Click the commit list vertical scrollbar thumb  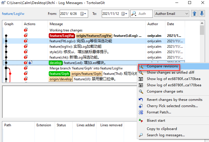202,30
